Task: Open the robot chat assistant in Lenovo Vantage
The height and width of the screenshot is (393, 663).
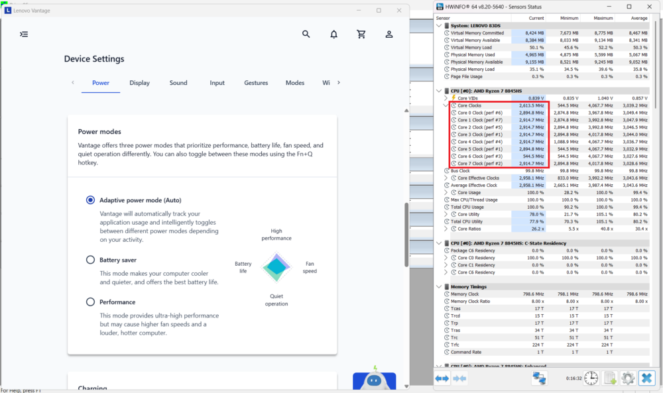Action: tap(374, 379)
